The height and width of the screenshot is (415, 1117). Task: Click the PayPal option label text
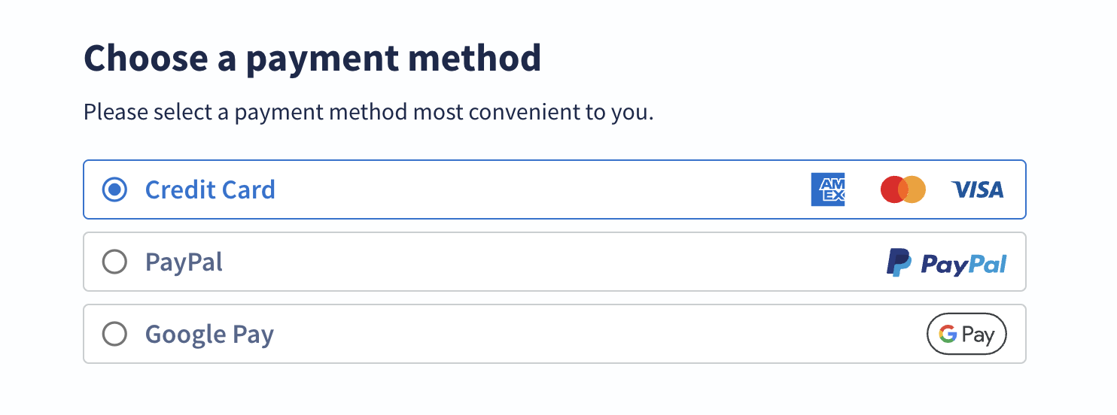(184, 262)
